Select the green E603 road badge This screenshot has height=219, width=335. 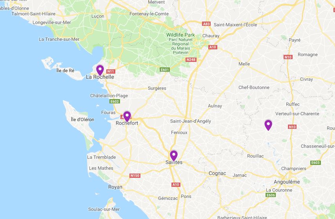(x=315, y=163)
